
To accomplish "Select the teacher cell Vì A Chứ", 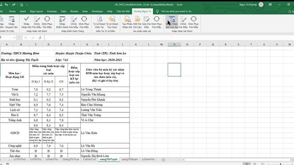I will pos(105,120).
